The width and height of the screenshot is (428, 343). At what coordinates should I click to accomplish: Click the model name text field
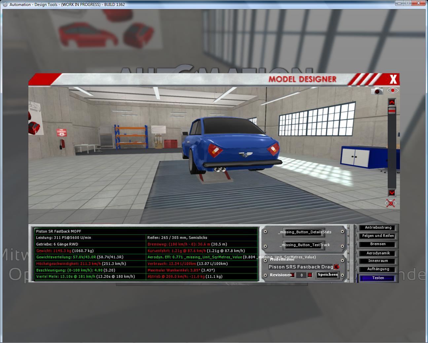301,267
